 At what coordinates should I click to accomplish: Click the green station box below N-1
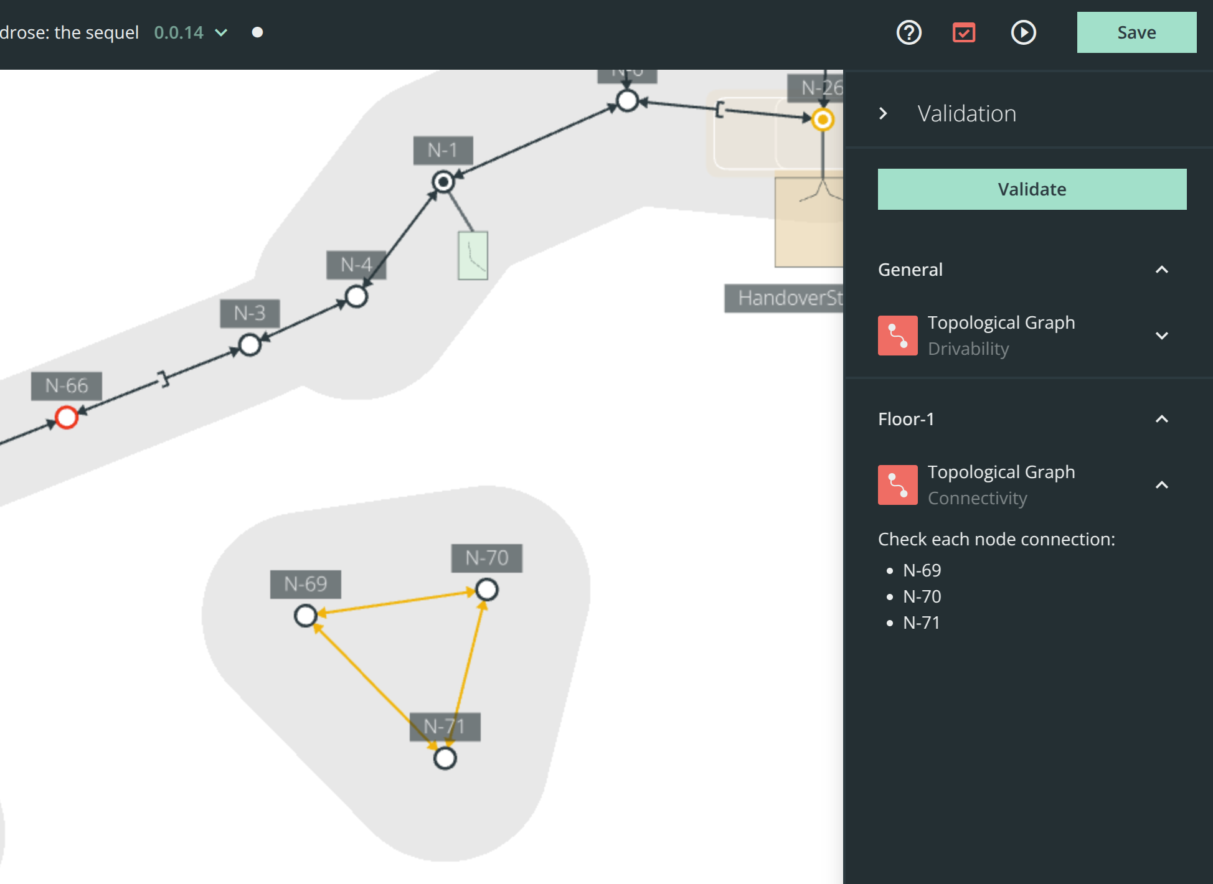pyautogui.click(x=473, y=256)
